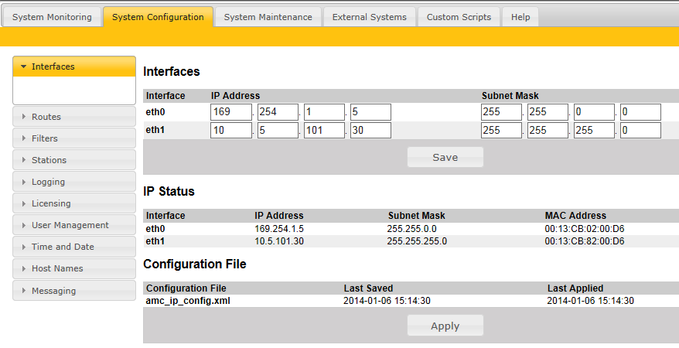Expand the Routes sidebar section
Screen dimensions: 679x348
pyautogui.click(x=74, y=117)
